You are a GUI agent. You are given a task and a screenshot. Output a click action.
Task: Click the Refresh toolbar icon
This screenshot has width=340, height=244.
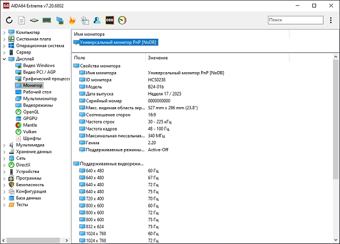[9, 20]
